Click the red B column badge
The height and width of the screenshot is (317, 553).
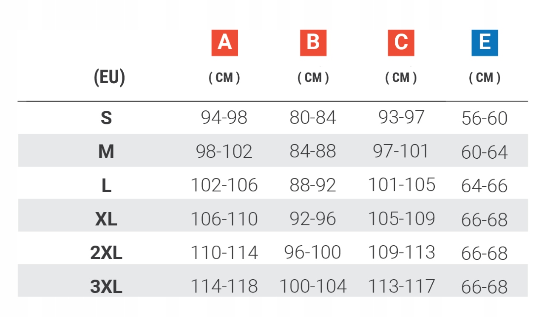pos(313,43)
